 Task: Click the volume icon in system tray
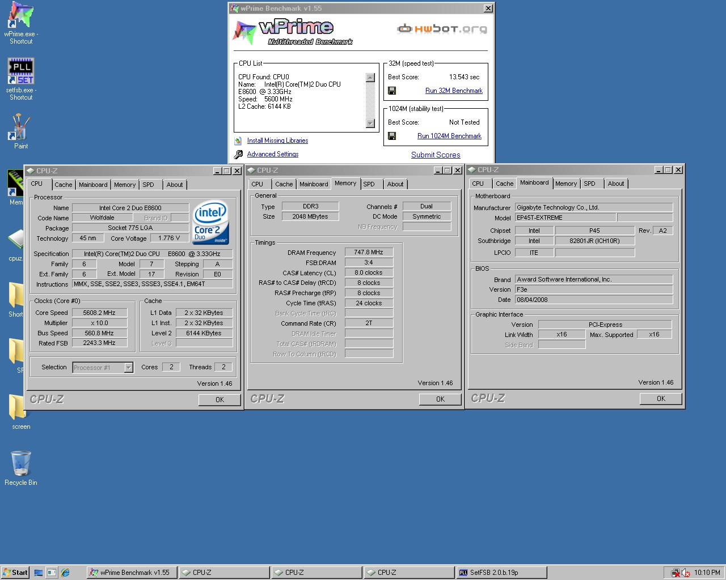[x=685, y=573]
